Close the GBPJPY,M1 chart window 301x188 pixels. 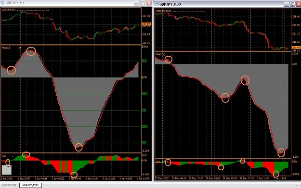(149, 3)
